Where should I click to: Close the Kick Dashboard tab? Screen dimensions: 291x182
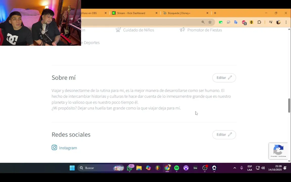coord(156,13)
